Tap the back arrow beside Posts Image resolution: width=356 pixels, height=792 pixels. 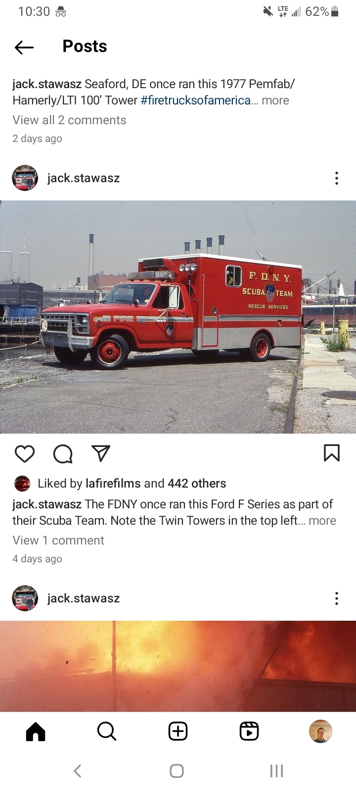coord(24,47)
